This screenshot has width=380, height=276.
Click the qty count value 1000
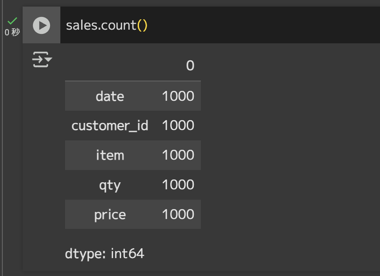point(178,185)
